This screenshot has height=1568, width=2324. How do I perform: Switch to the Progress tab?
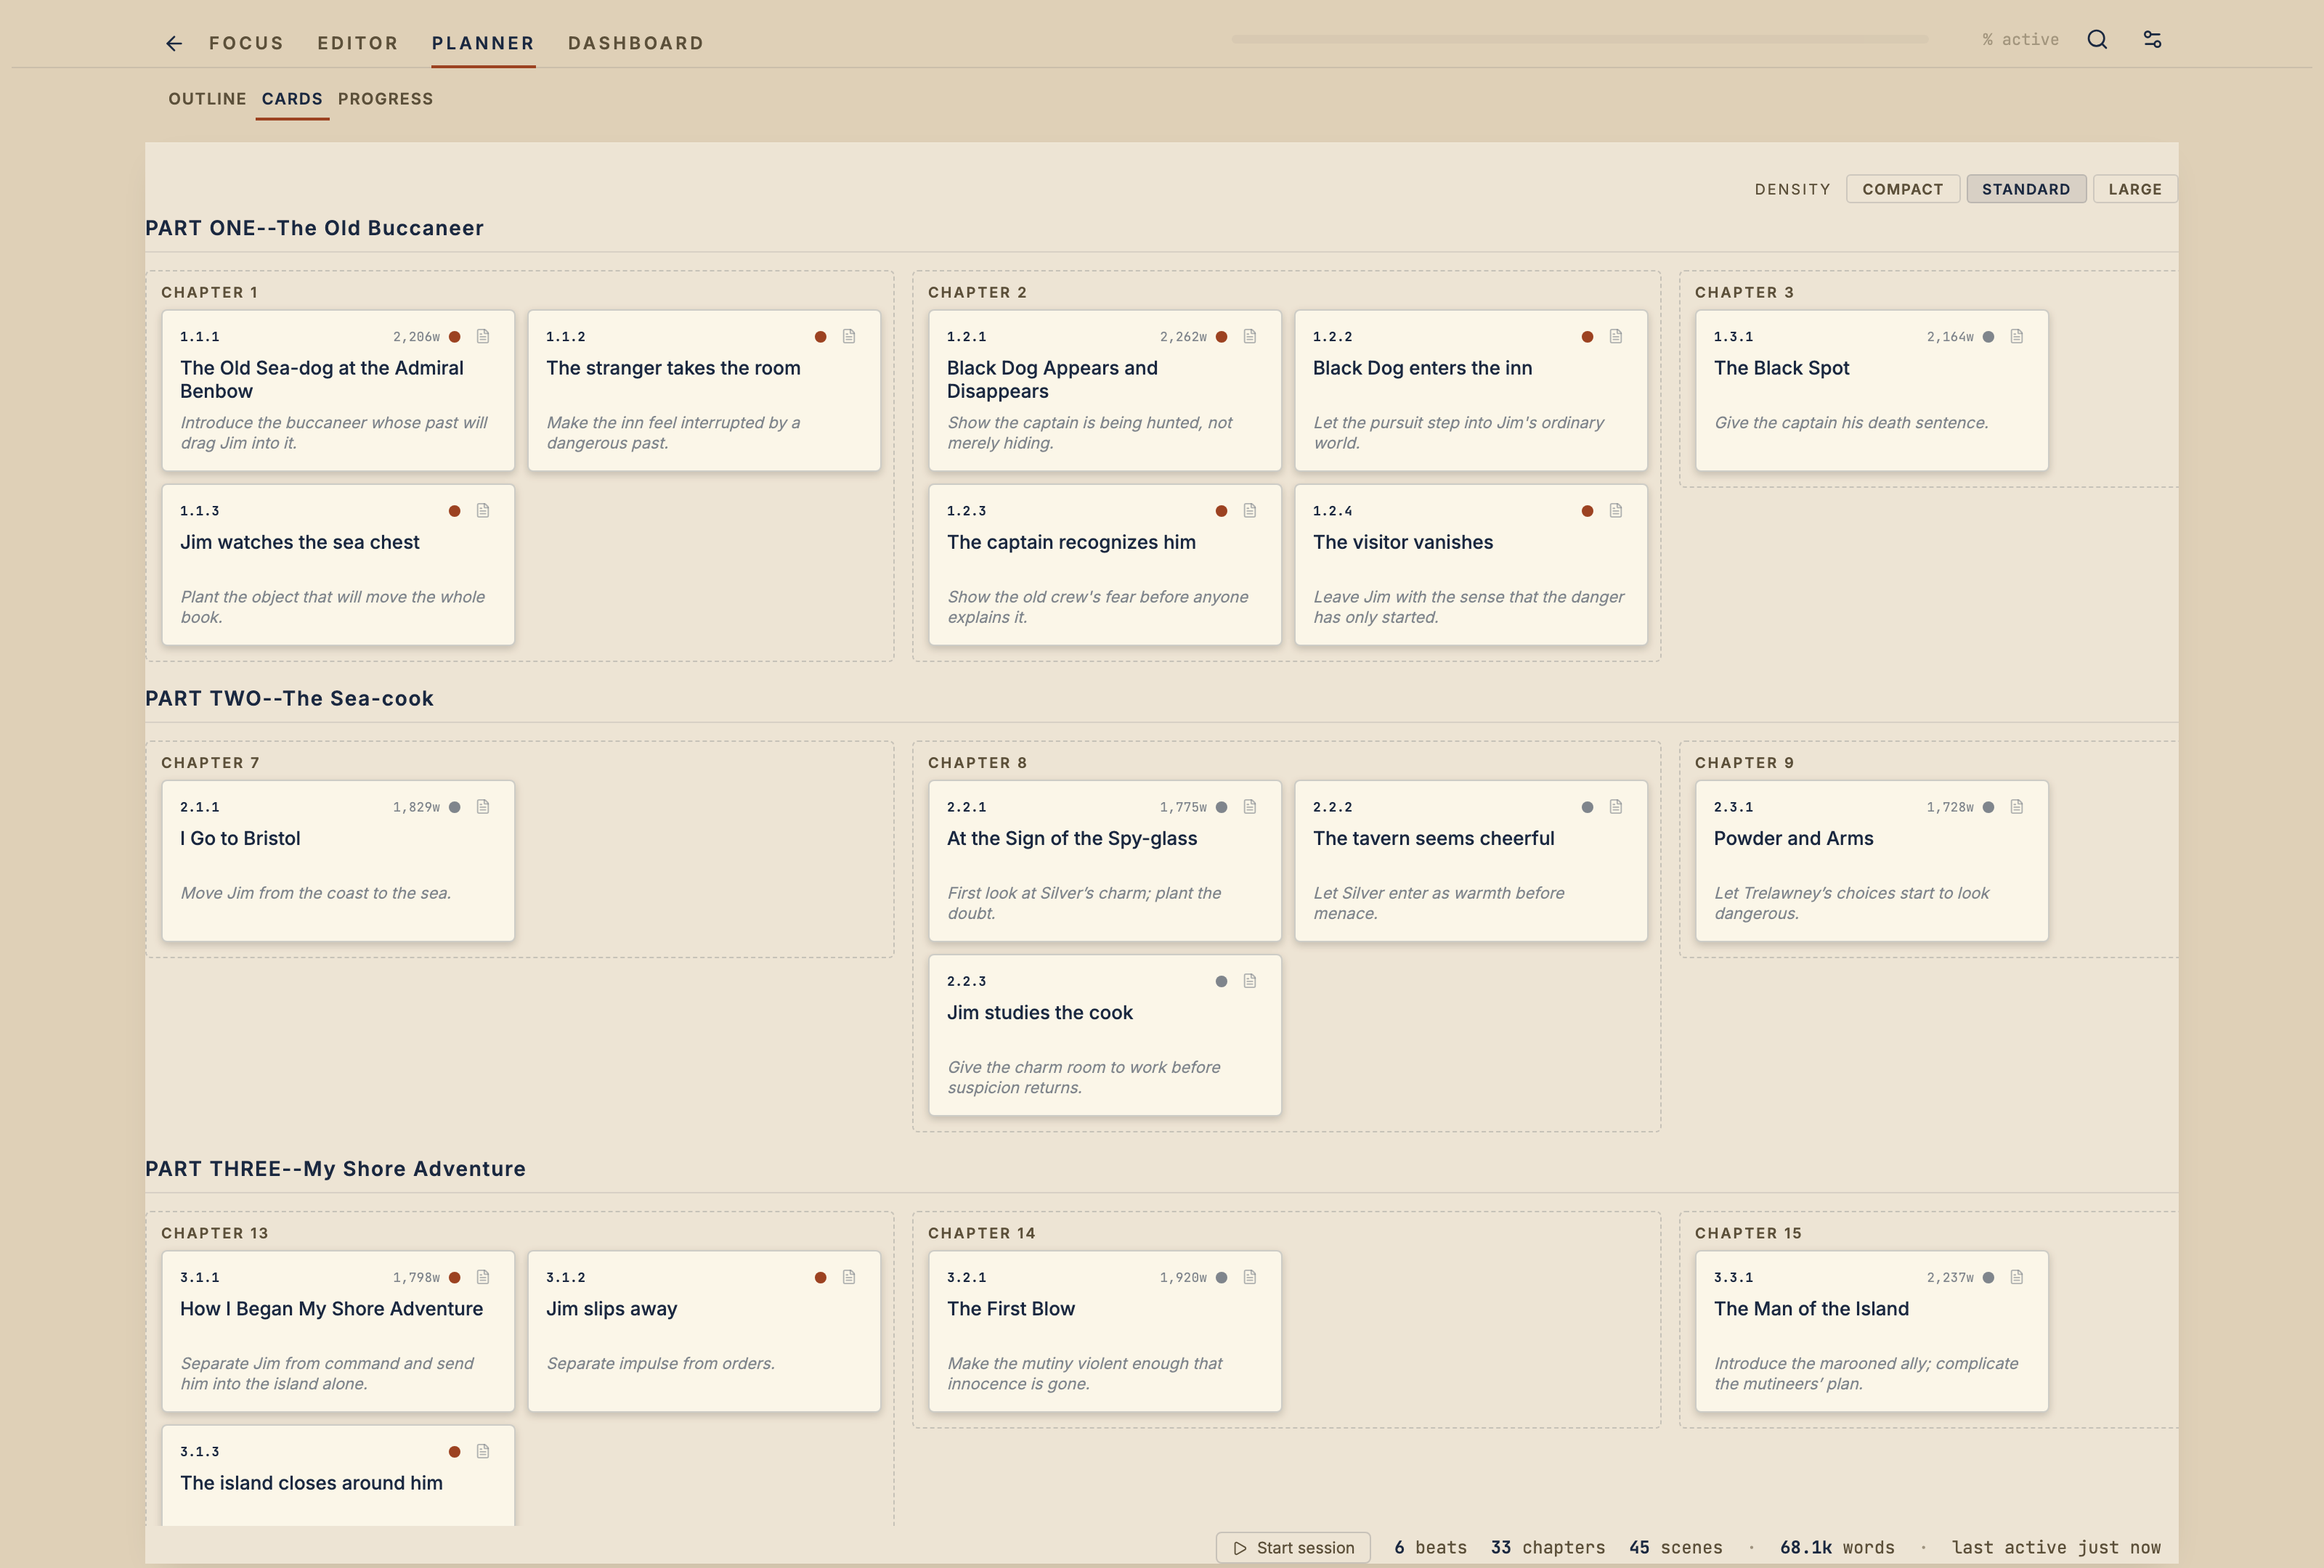coord(385,99)
